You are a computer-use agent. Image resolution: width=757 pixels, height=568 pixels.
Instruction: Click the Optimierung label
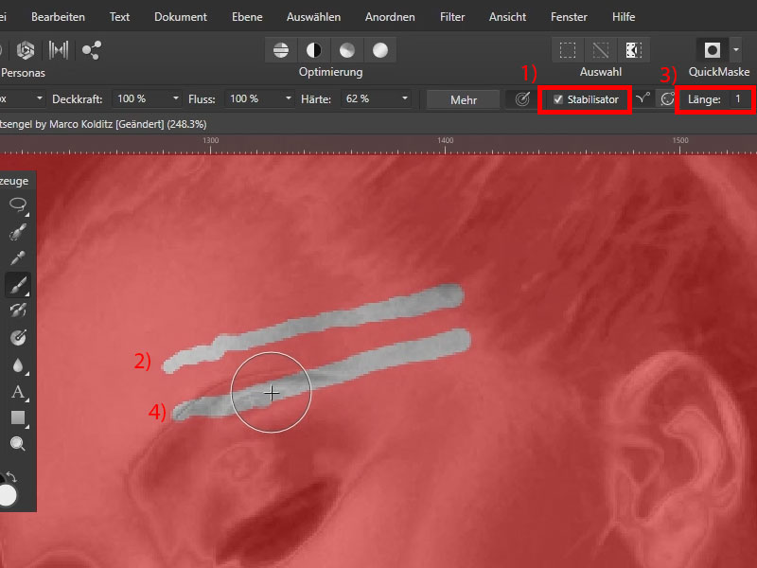[330, 73]
